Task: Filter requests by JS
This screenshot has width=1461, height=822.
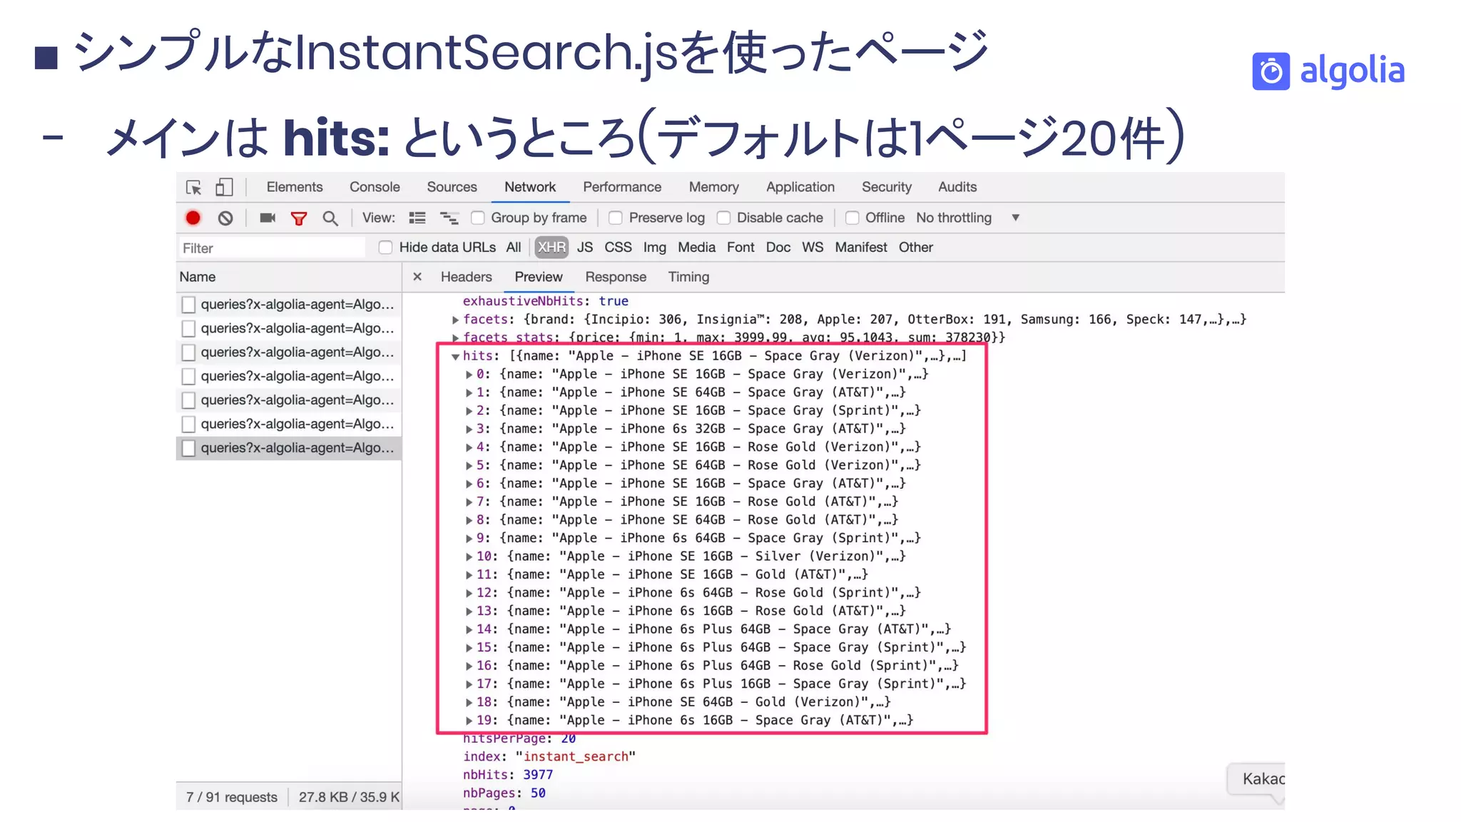Action: pyautogui.click(x=585, y=248)
